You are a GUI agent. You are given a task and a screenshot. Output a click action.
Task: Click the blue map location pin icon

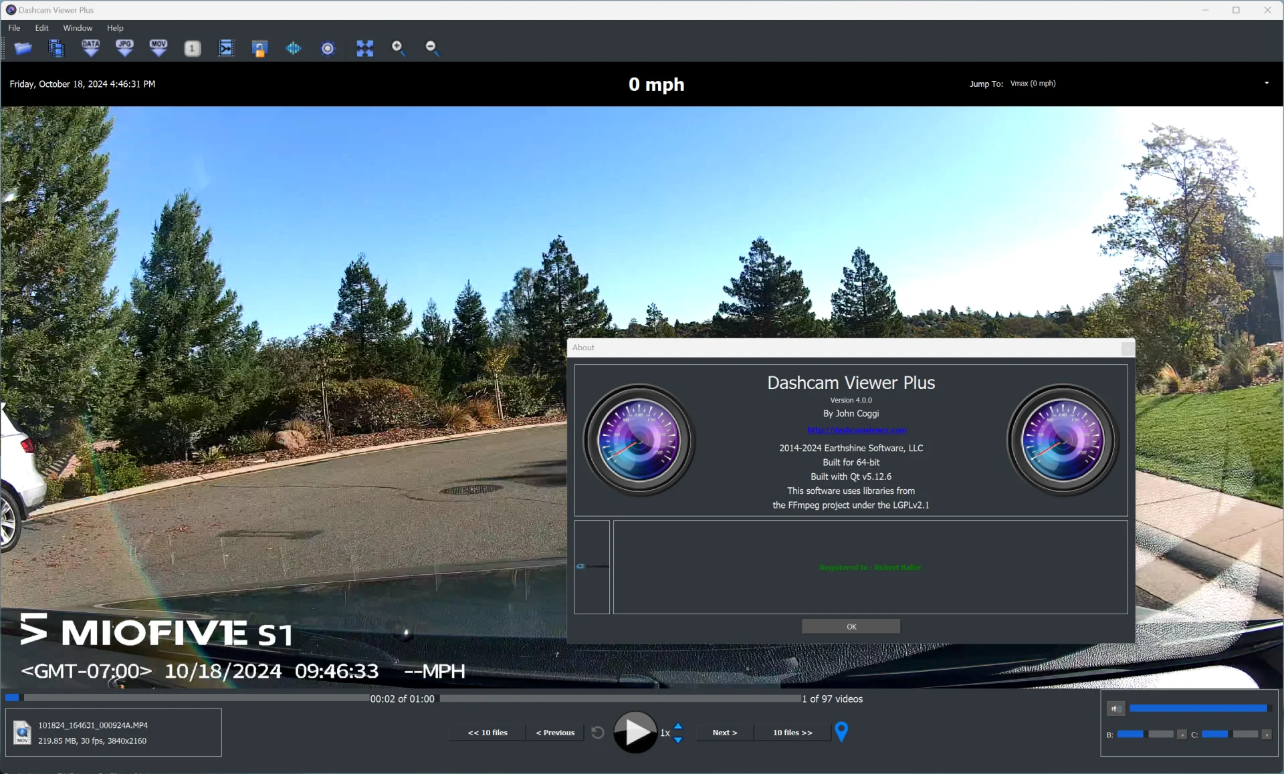point(841,732)
